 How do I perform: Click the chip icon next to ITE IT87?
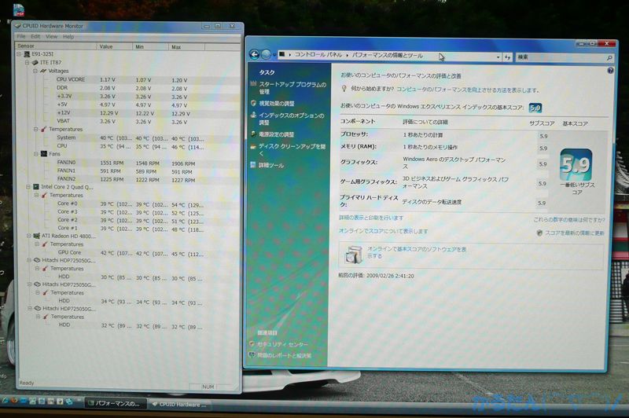(x=35, y=63)
